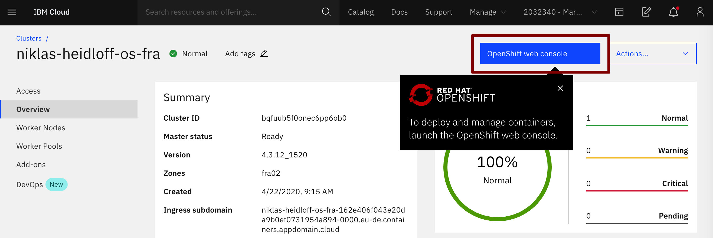
Task: Open the cost estimator edit icon
Action: point(646,12)
